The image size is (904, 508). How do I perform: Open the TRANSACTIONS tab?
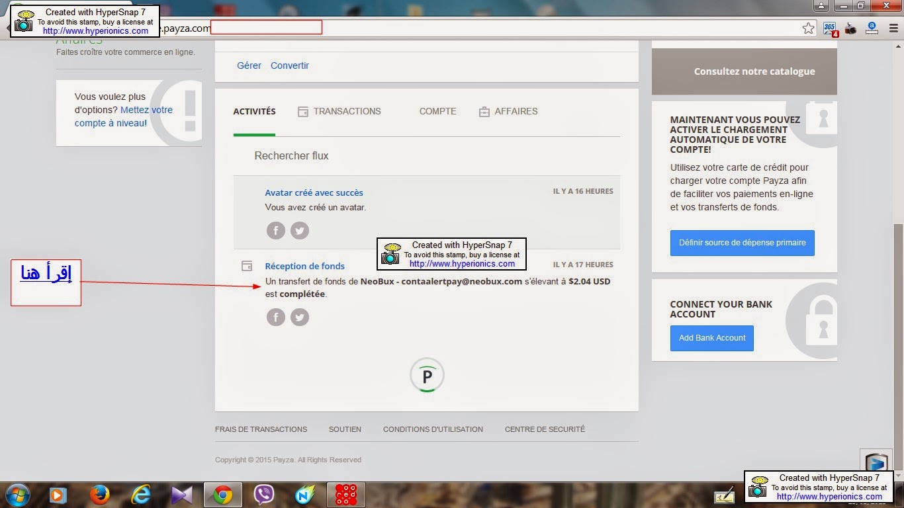[x=339, y=111]
